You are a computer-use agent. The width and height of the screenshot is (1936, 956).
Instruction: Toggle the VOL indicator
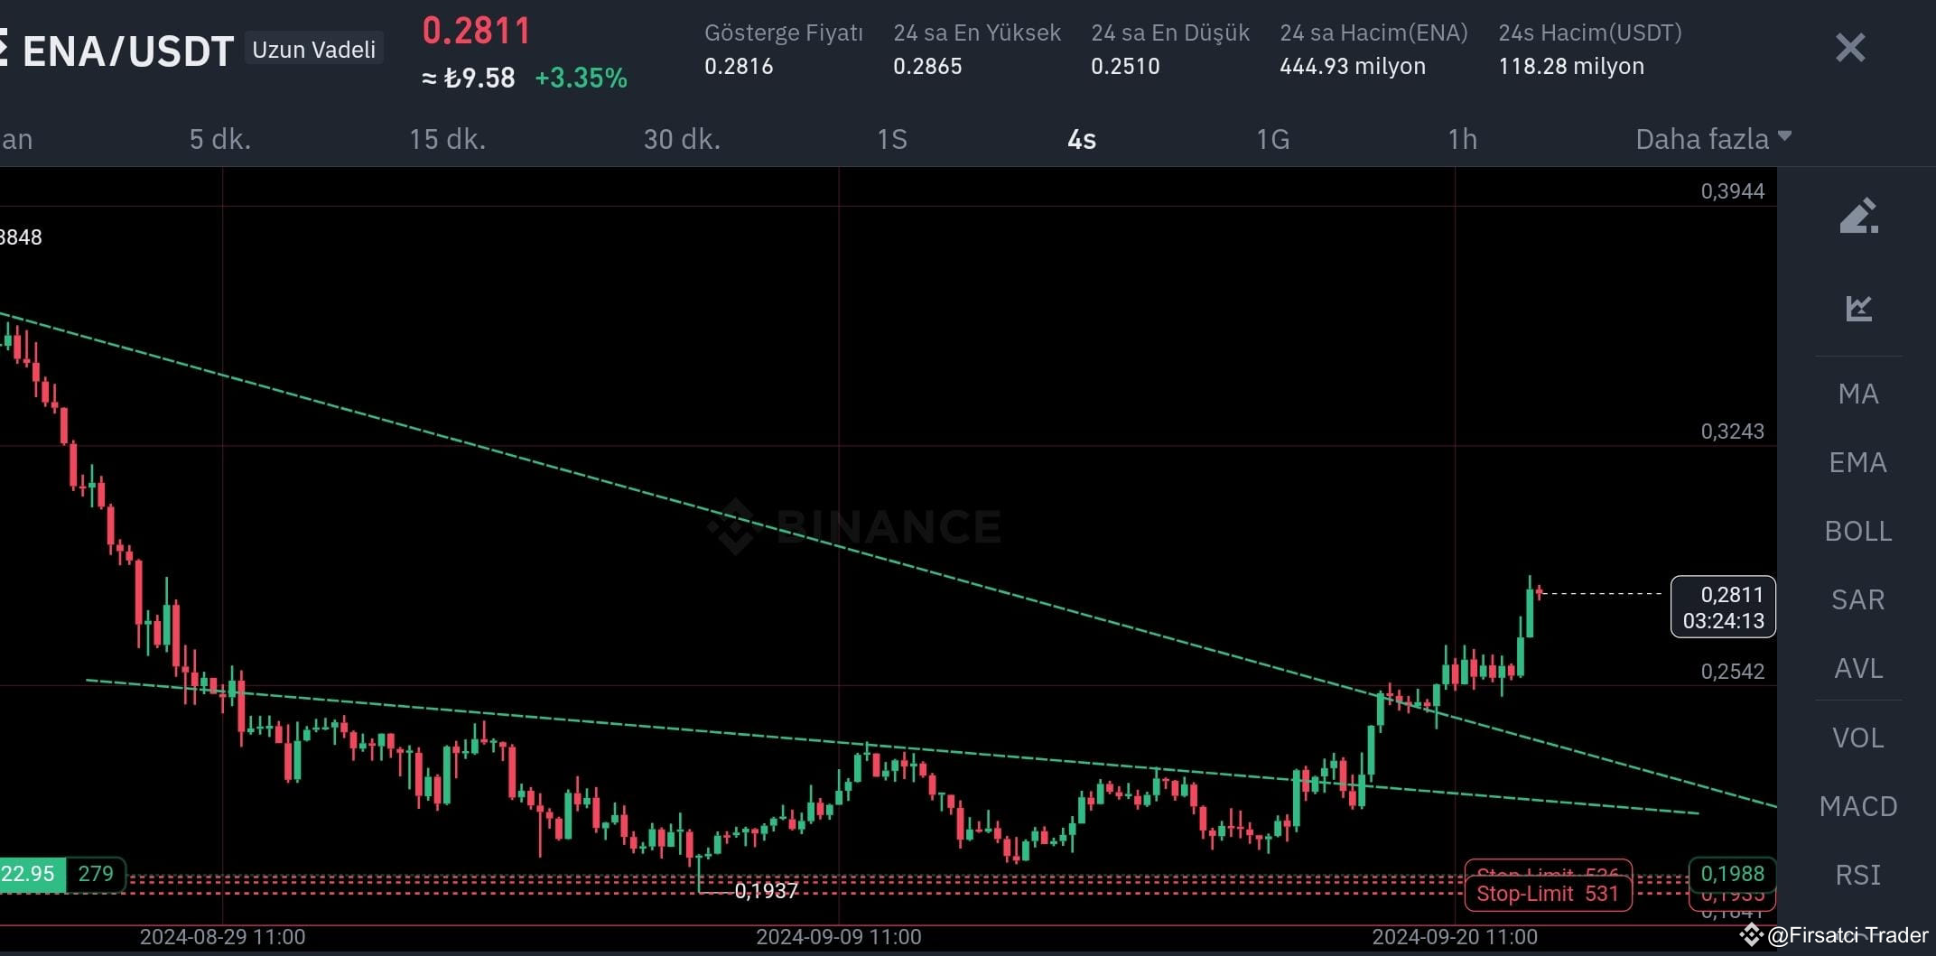pyautogui.click(x=1858, y=738)
